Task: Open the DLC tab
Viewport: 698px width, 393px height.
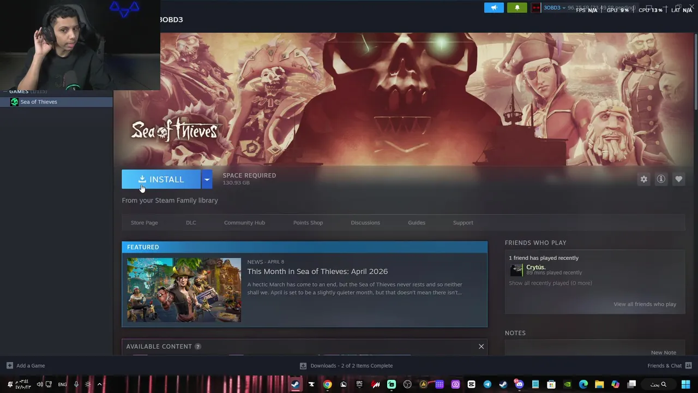Action: (191, 223)
